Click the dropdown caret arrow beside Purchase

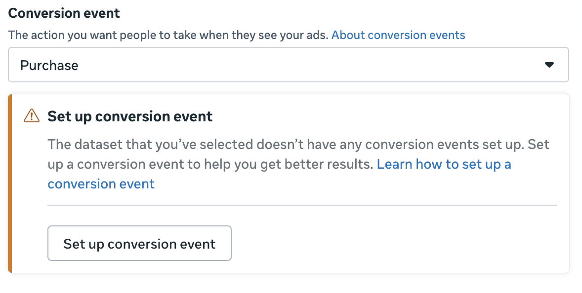point(549,65)
